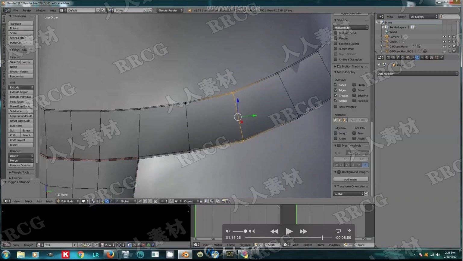
Task: Toggle the 3D manipulator widget icon
Action: 102,201
